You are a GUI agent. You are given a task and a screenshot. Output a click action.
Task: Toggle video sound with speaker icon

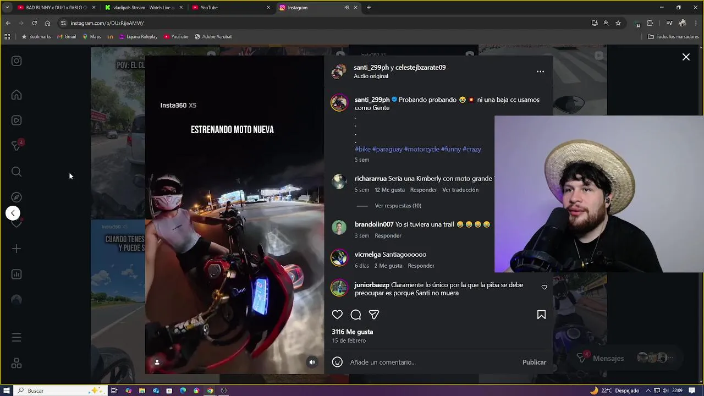pyautogui.click(x=312, y=362)
